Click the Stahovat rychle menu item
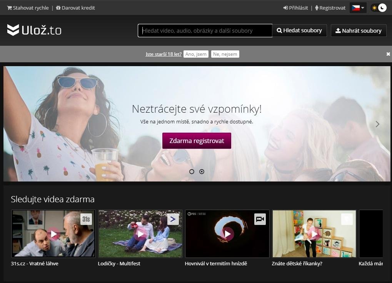392x283 pixels. tap(28, 8)
